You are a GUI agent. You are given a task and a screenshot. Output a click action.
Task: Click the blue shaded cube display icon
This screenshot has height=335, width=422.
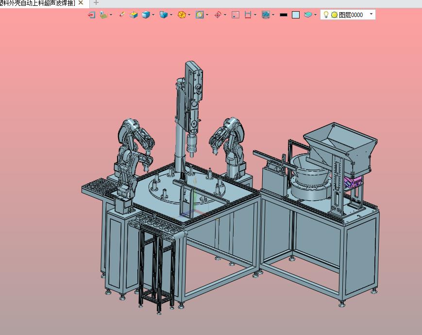pos(146,15)
